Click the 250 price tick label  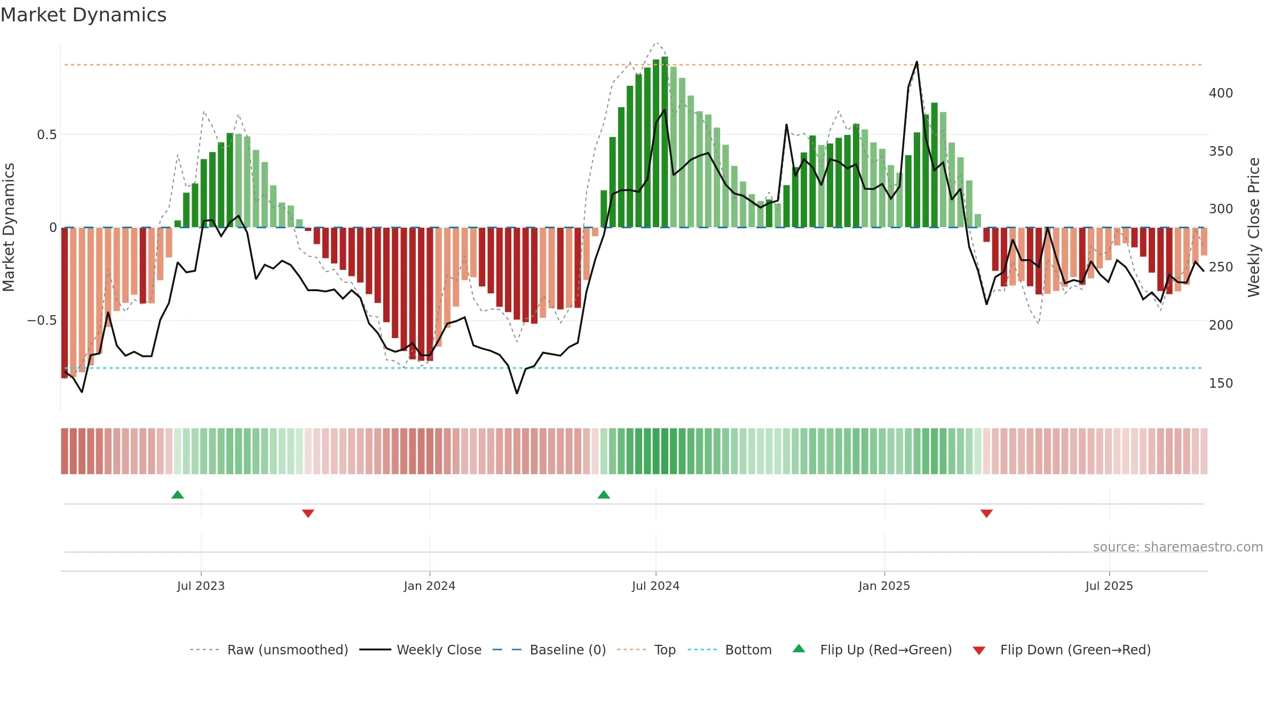click(x=1221, y=267)
